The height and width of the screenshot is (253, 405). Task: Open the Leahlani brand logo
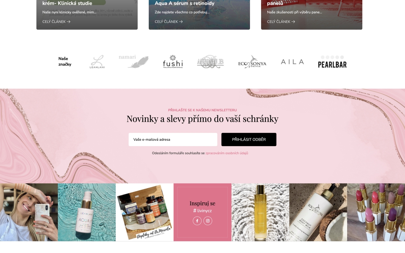click(x=97, y=62)
